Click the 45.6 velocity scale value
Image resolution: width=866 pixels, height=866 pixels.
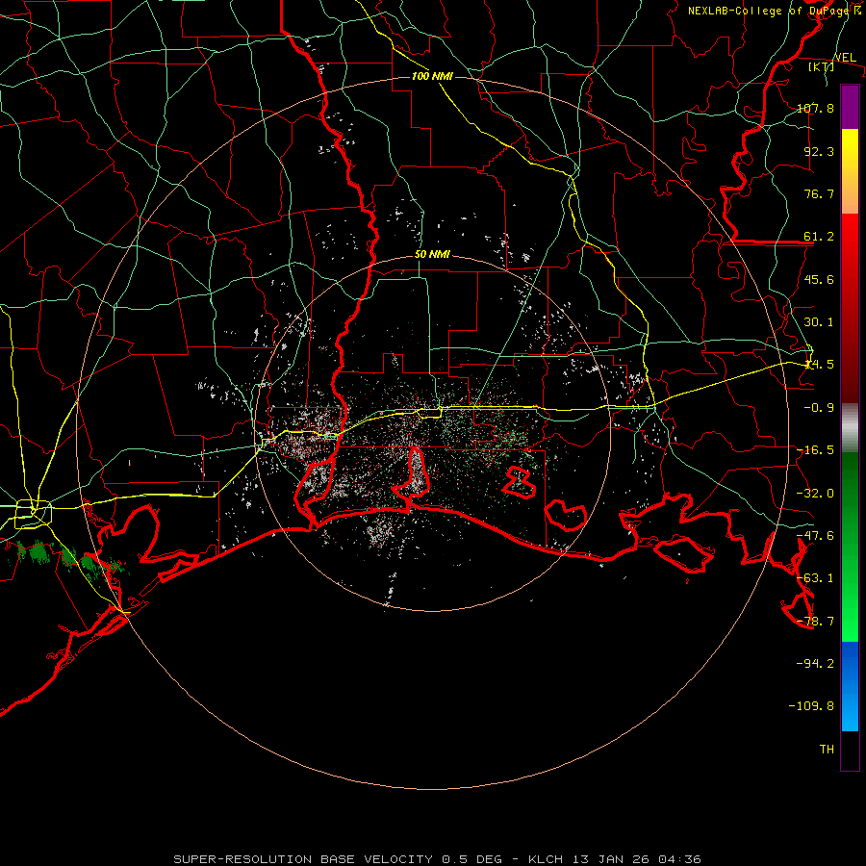[x=819, y=279]
